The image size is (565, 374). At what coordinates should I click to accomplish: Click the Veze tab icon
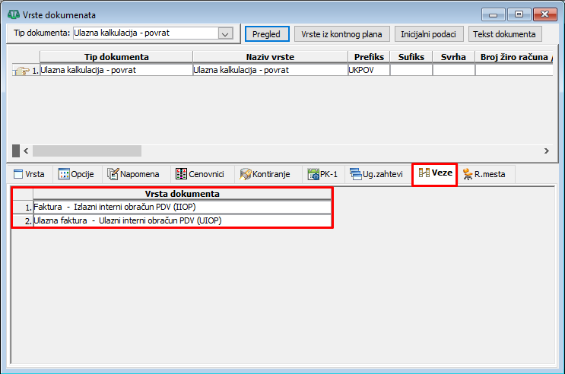[x=424, y=174]
